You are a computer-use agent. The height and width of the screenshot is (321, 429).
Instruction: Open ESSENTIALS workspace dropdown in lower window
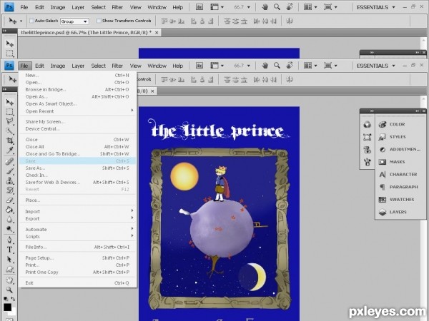[376, 66]
